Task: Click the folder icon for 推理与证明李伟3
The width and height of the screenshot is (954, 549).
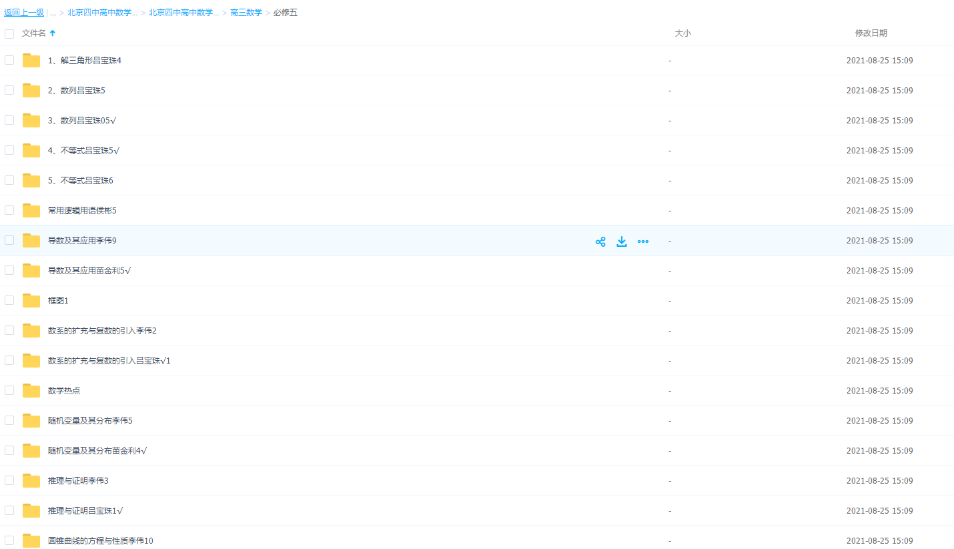Action: pos(31,481)
